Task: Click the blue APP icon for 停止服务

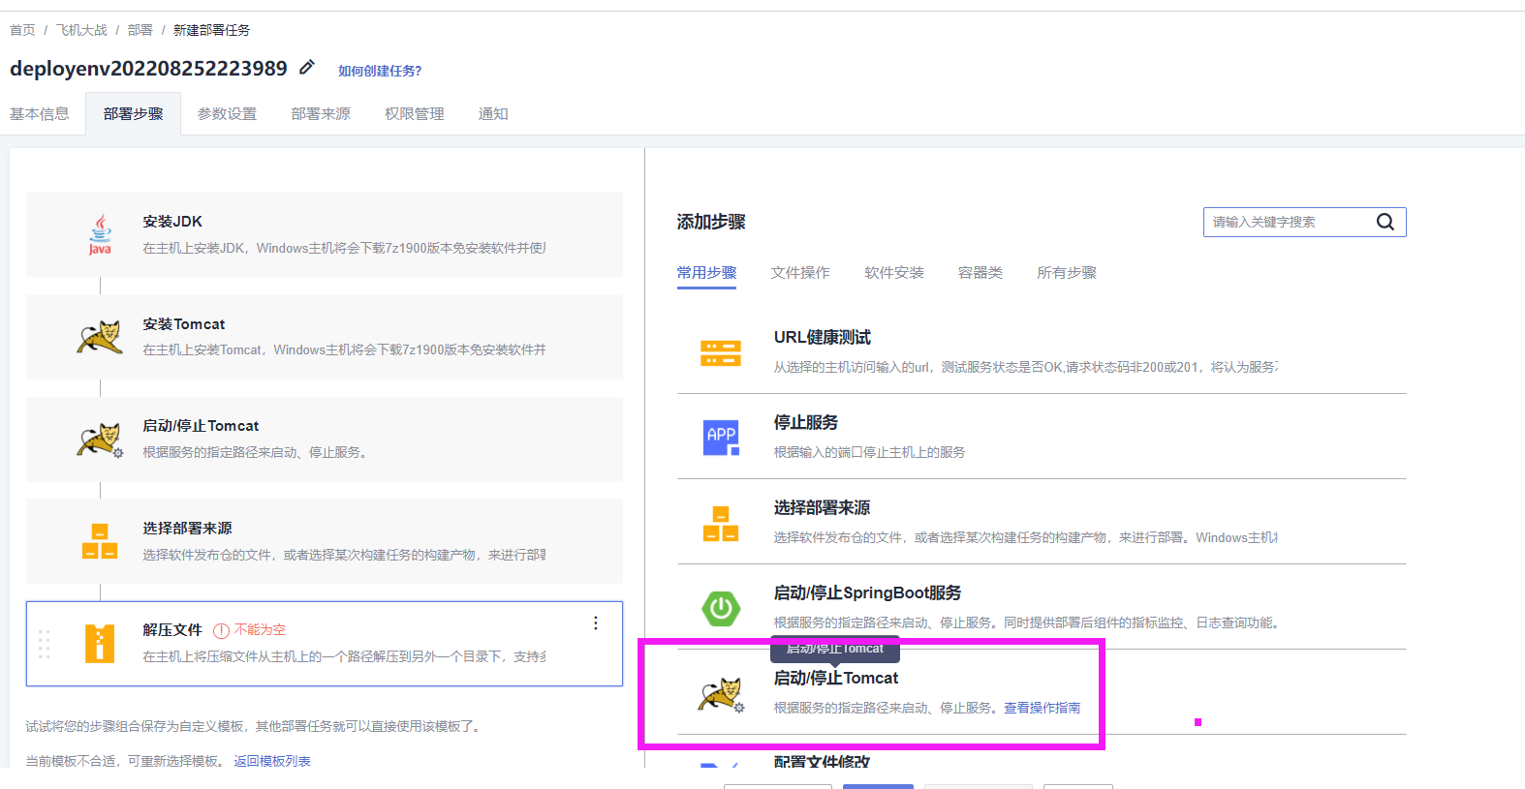Action: pyautogui.click(x=721, y=438)
